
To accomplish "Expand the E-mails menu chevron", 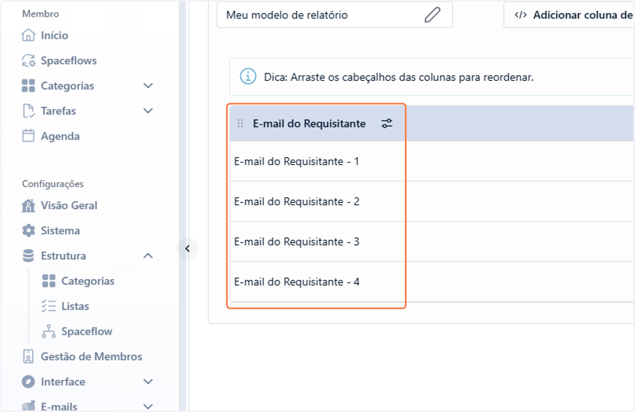I will click(x=148, y=406).
